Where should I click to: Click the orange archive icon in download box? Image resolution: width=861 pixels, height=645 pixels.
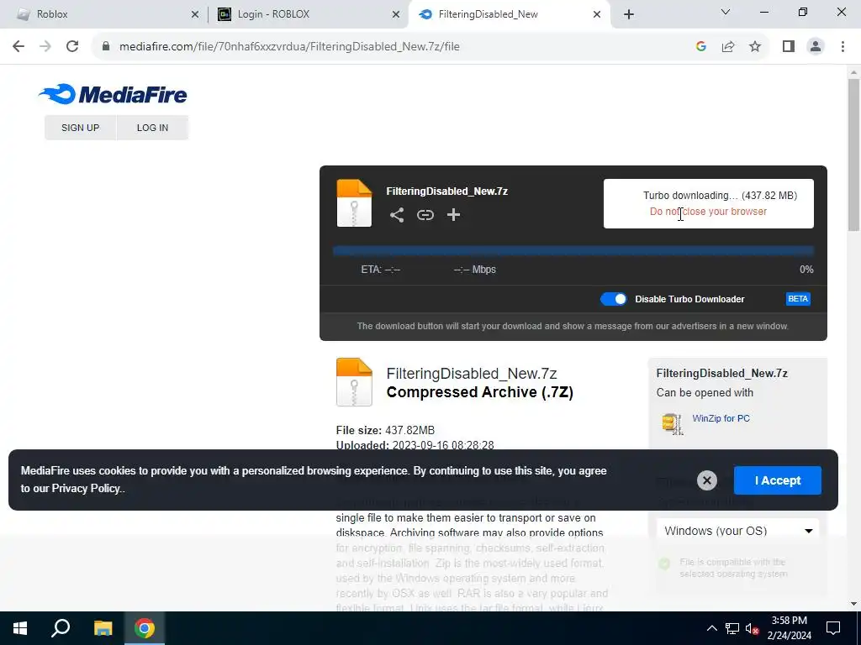354,203
